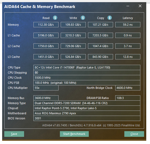This screenshot has height=144, width=150.
Task: Select the Memory read value 112.38 GB/s
Action: 46,25
